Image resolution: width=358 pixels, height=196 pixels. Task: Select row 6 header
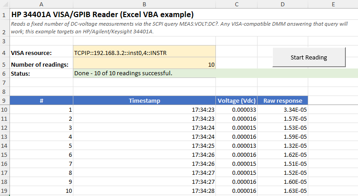click(x=5, y=73)
